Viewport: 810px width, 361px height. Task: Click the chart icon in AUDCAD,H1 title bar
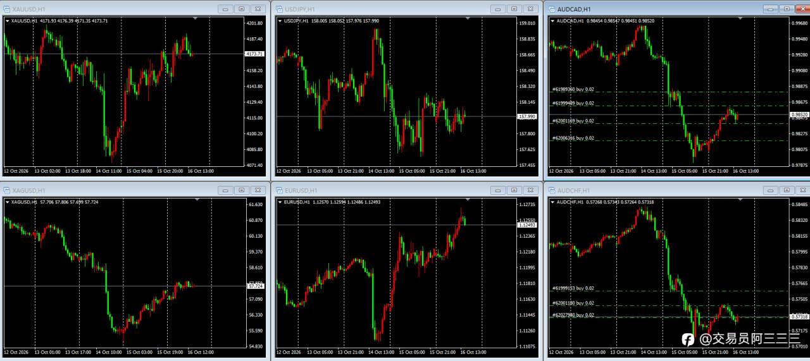(551, 9)
